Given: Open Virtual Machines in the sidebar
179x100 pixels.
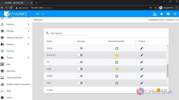Looking at the screenshot, I should [x=14, y=78].
